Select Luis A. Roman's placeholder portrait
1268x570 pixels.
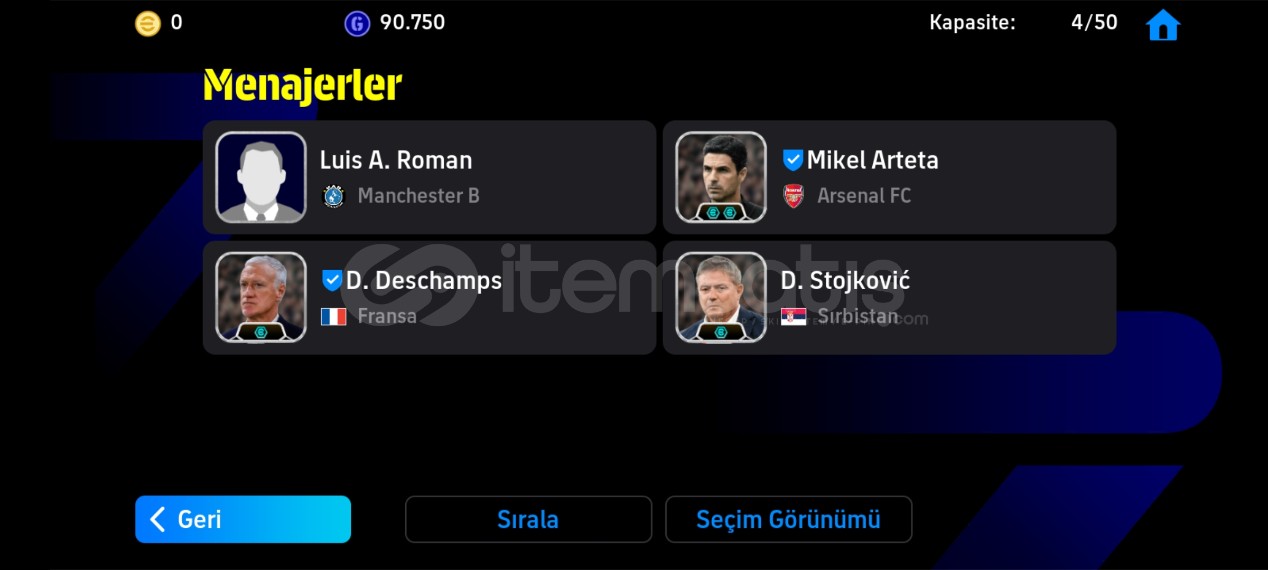click(x=261, y=177)
